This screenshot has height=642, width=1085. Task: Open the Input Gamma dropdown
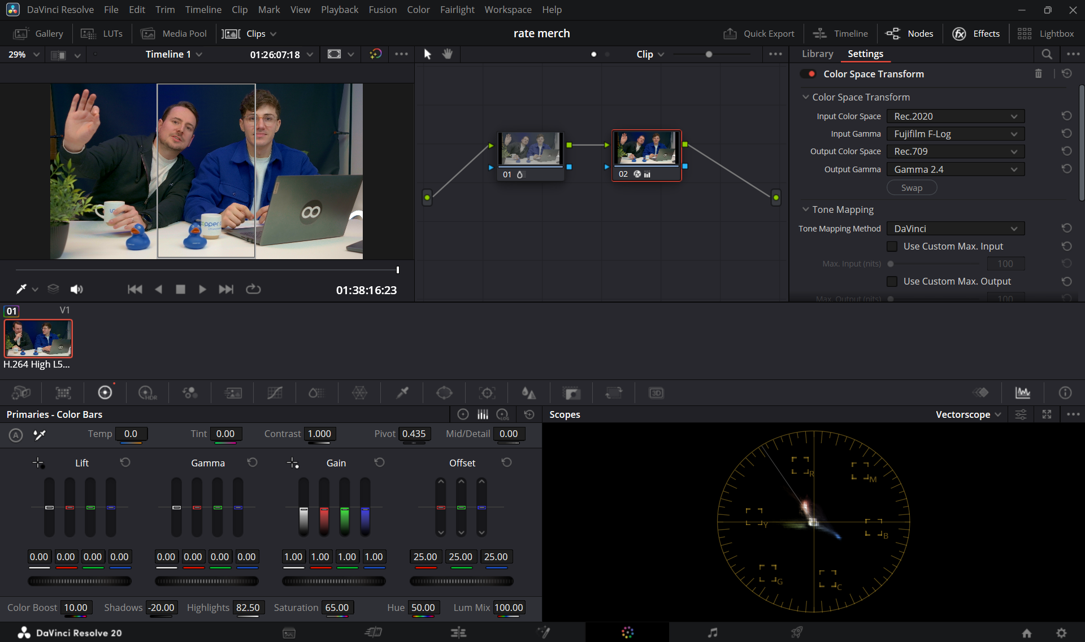pyautogui.click(x=955, y=134)
